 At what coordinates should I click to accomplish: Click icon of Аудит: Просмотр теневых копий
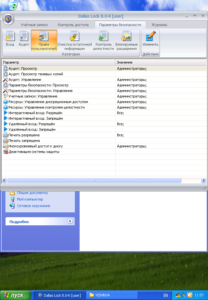(6, 74)
